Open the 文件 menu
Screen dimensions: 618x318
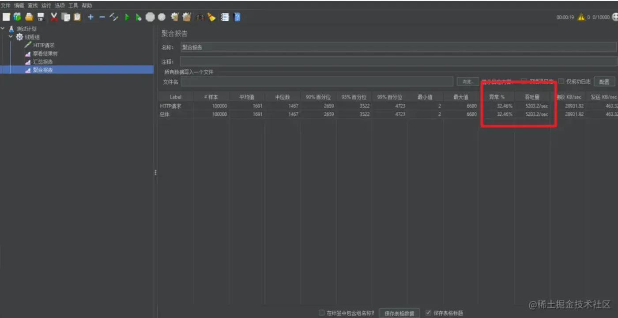pyautogui.click(x=5, y=6)
